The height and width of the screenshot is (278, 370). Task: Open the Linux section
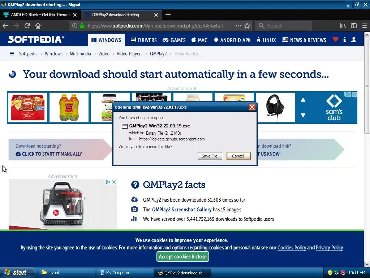click(266, 40)
